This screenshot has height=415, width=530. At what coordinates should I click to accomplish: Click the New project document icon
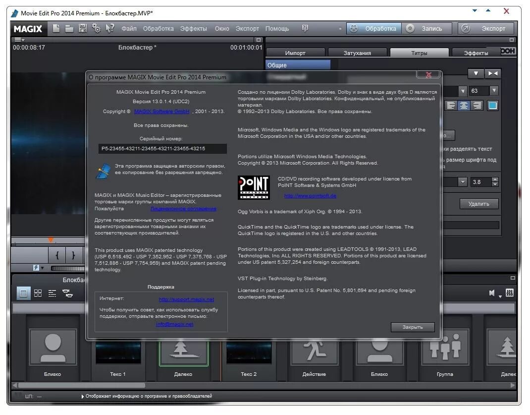(56, 28)
